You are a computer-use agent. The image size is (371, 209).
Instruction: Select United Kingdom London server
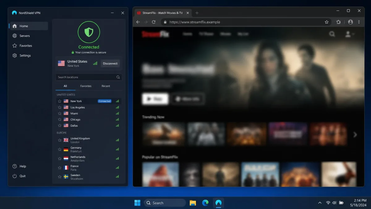[89, 140]
